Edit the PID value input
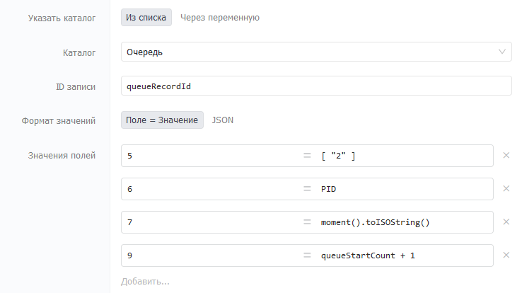Viewport: 522px width, 293px height. click(405, 189)
